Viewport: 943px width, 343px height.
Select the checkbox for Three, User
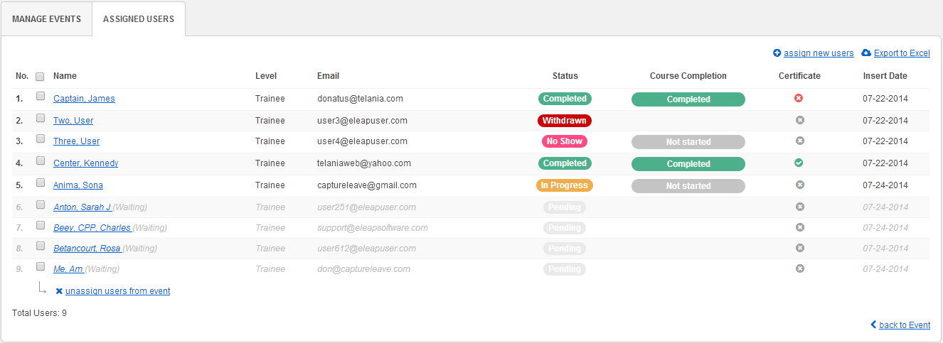pyautogui.click(x=41, y=139)
